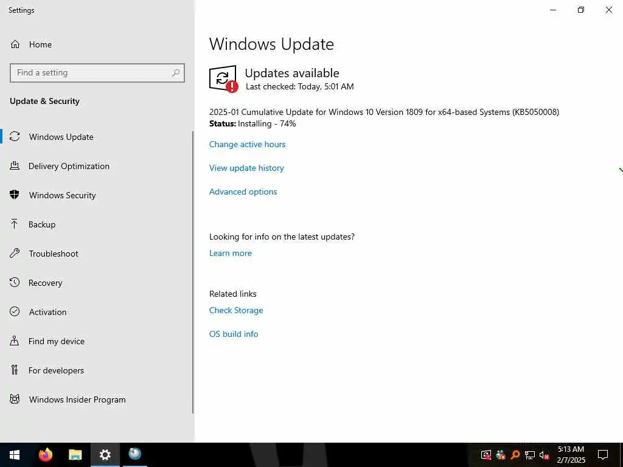The height and width of the screenshot is (467, 623).
Task: Minimize the Settings window
Action: tap(552, 10)
